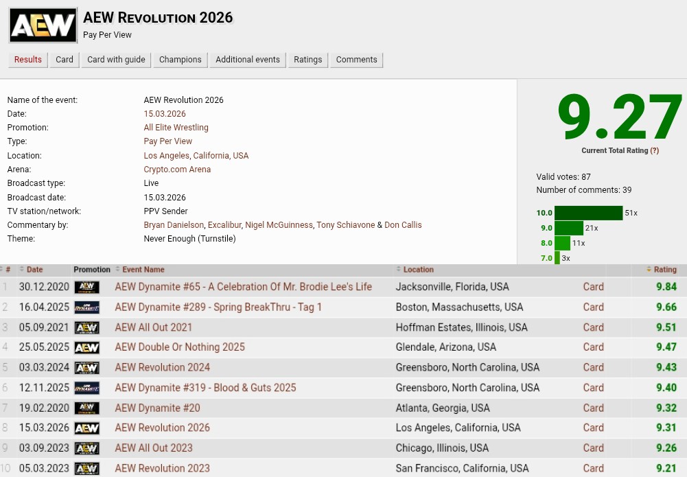Open AEW Dynamite #319 Blood & Guts event
687x477 pixels.
[x=205, y=388]
